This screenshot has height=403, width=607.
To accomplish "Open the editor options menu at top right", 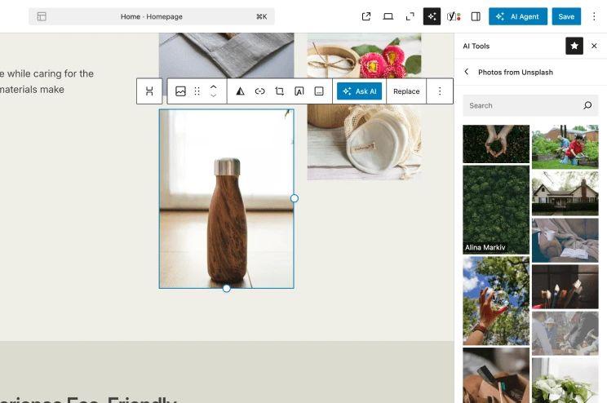I will point(593,16).
